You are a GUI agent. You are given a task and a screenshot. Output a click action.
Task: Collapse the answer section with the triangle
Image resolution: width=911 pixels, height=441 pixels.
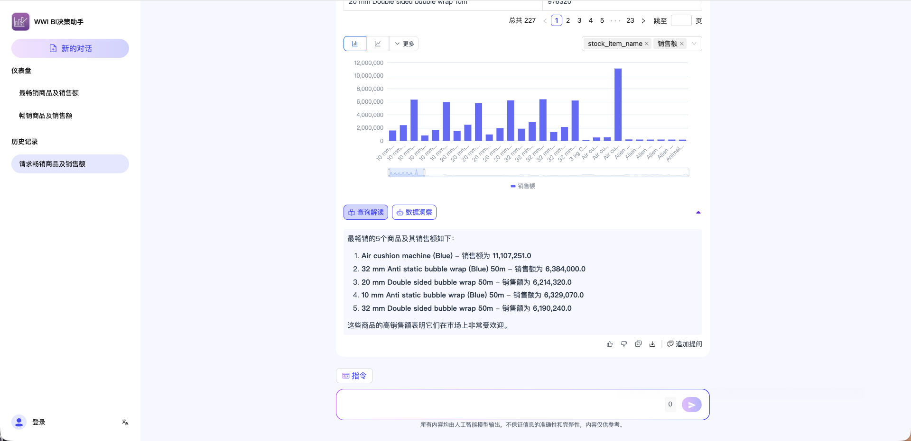pyautogui.click(x=698, y=212)
